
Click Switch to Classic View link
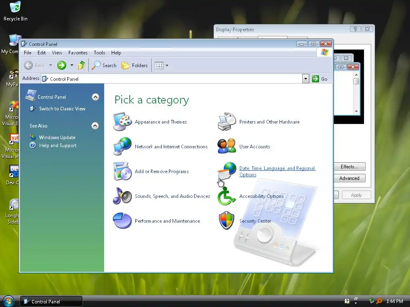[x=62, y=109]
